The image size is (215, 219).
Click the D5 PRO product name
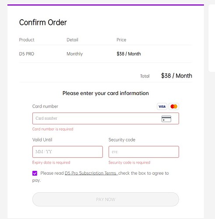(x=27, y=54)
